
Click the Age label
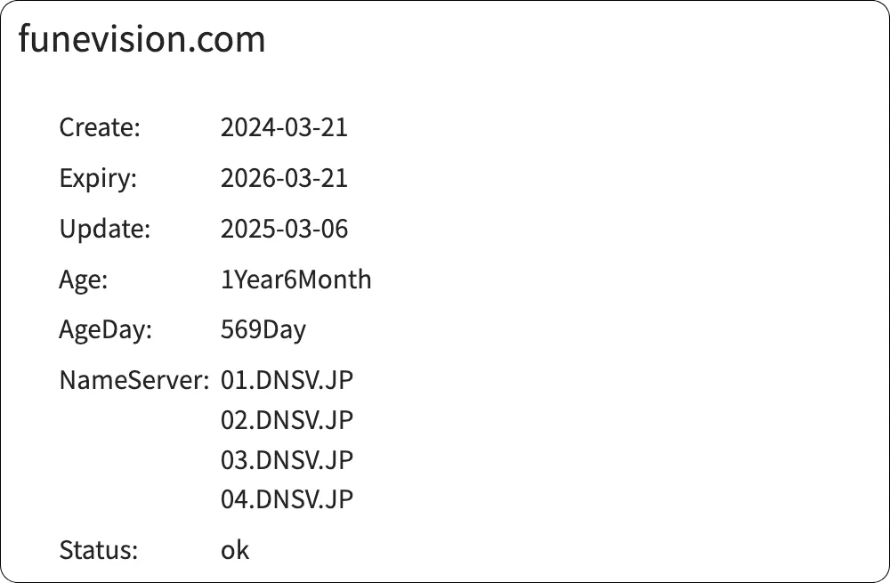[x=83, y=280]
